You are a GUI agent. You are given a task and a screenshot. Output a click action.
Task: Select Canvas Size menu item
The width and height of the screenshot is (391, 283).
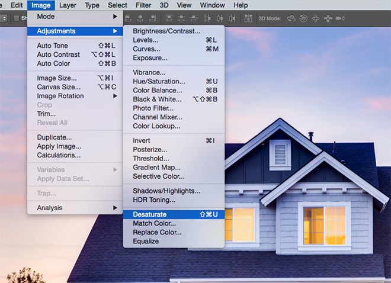75,87
